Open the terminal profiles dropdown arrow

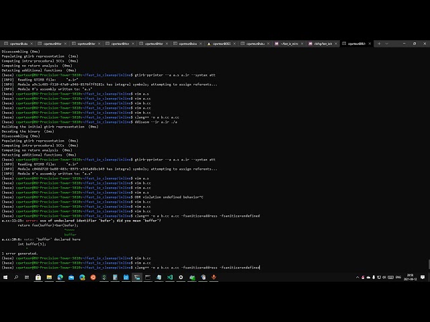(387, 44)
